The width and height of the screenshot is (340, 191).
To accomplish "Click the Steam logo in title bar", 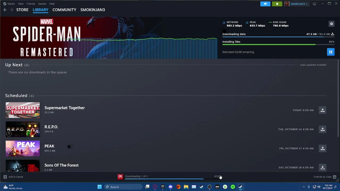I will [5, 4].
